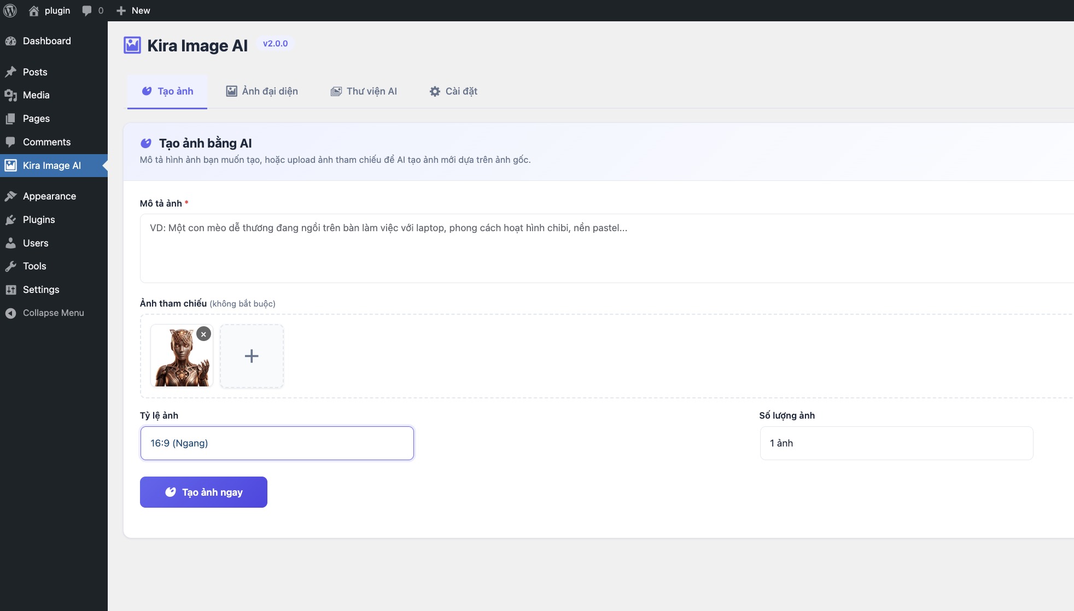Screen dimensions: 1074x611
Task: Open the Tỷ lệ ảnh dropdown
Action: coord(277,443)
